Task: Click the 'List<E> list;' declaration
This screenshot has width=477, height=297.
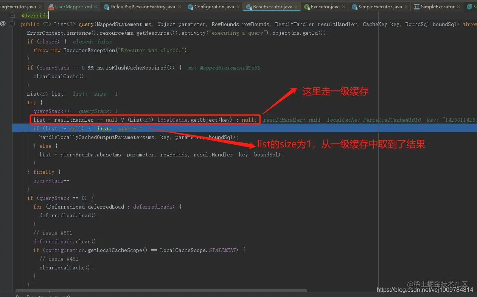Action: click(x=46, y=94)
